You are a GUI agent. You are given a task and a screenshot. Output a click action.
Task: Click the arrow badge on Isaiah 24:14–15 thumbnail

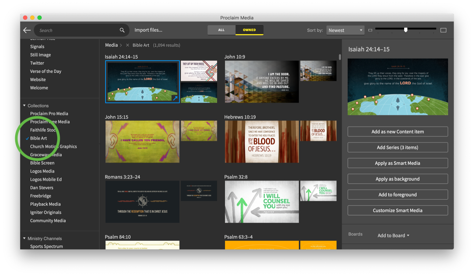tap(175, 98)
